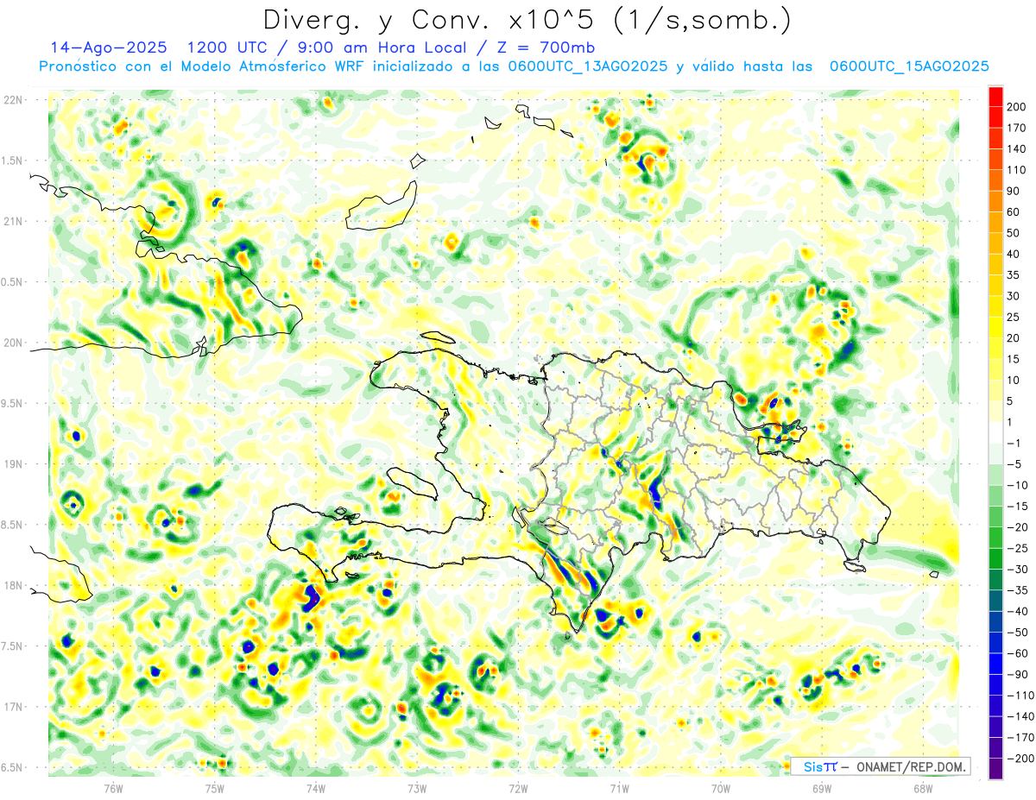Click the 22N latitude label
This screenshot has width=1036, height=800.
point(13,100)
